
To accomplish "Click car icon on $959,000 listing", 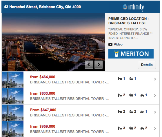I will 142,128.
